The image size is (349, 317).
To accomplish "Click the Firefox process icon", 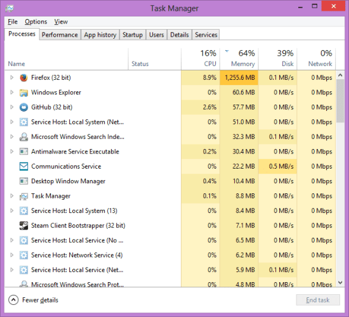I will (23, 77).
